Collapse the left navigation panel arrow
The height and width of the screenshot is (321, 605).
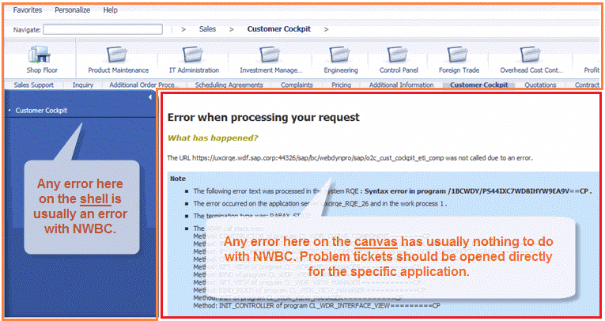pyautogui.click(x=150, y=97)
